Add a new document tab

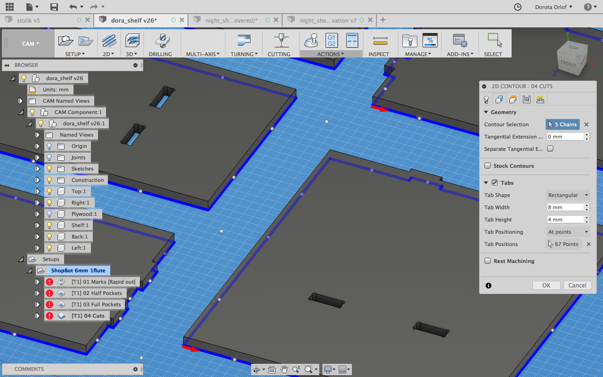(x=383, y=20)
